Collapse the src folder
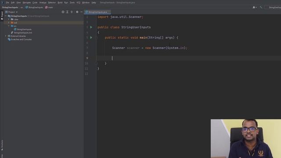 click(x=9, y=26)
